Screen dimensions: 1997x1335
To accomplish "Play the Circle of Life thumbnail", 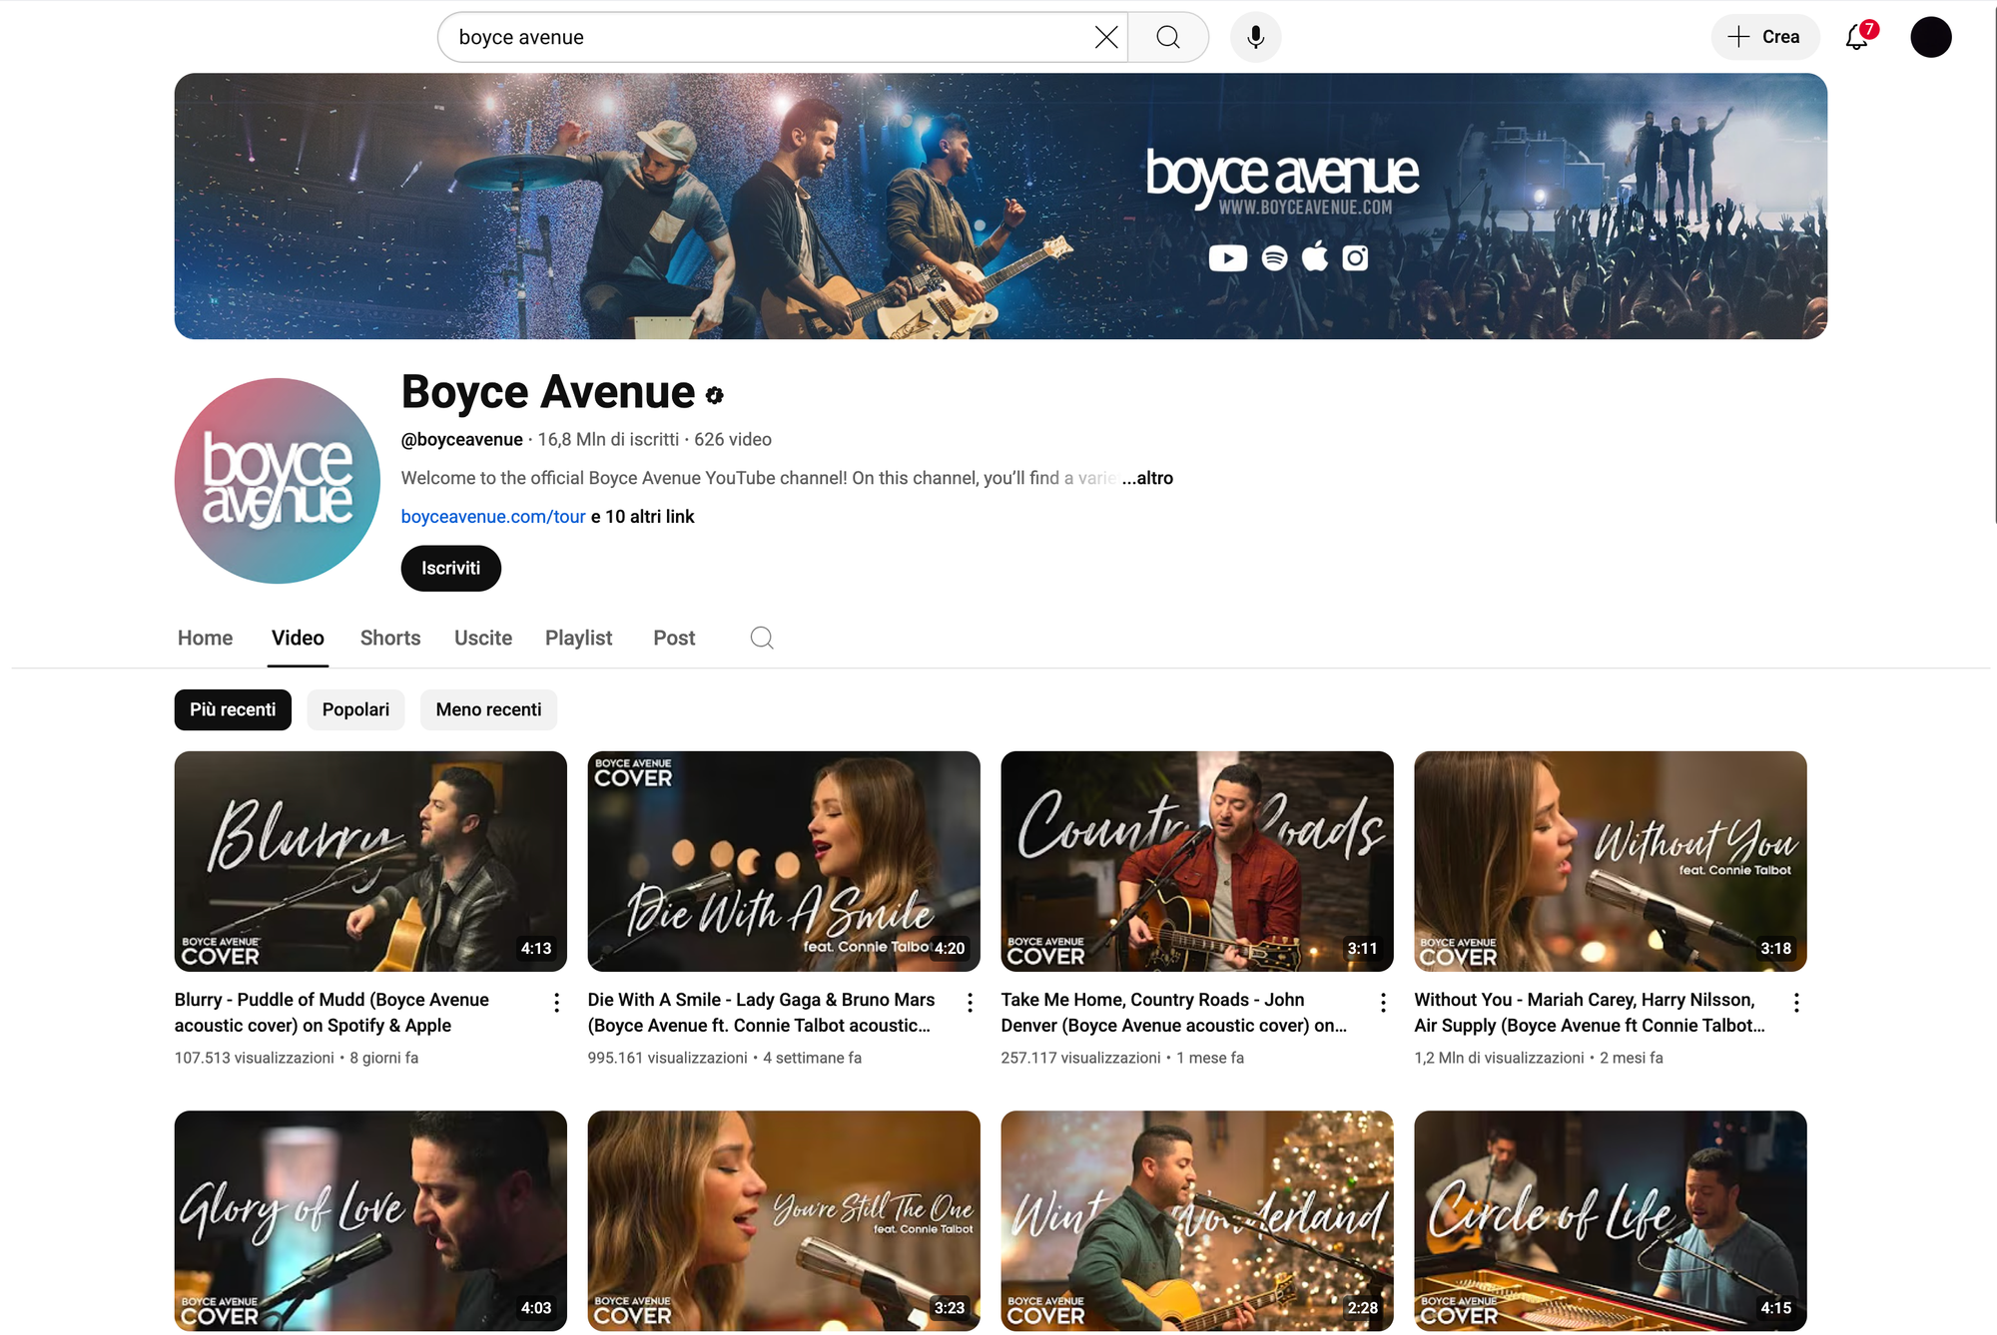I will click(x=1611, y=1221).
